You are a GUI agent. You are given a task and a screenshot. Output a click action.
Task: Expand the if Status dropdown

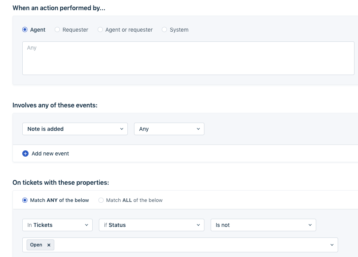pyautogui.click(x=151, y=225)
